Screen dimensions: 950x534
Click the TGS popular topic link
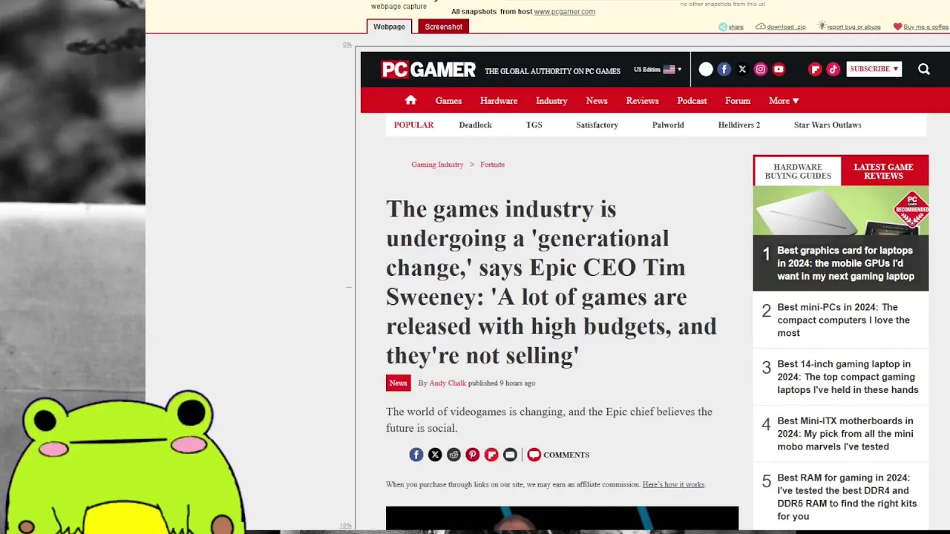tap(534, 125)
